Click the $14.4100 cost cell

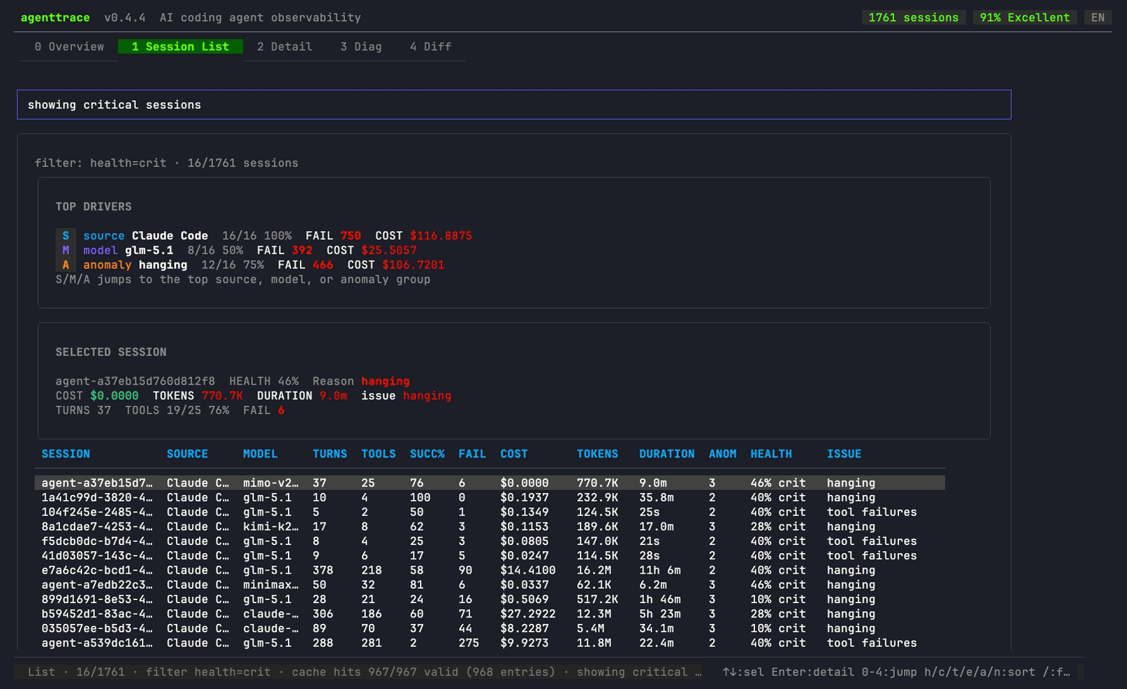pyautogui.click(x=528, y=570)
